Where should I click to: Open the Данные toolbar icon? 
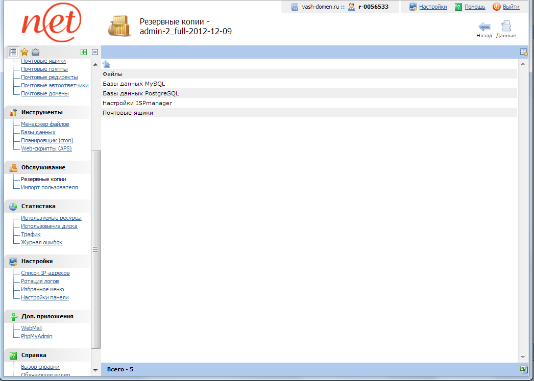505,27
